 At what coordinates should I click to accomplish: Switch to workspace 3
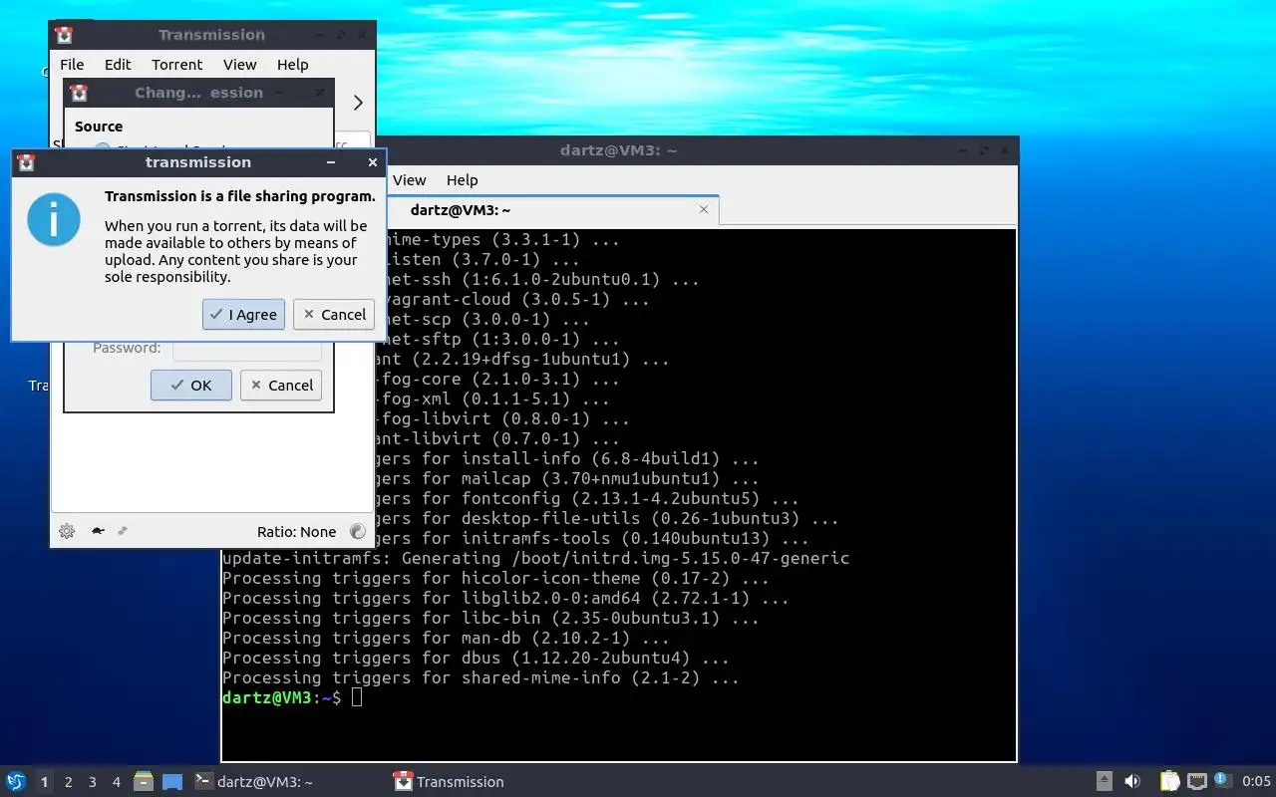pos(92,782)
